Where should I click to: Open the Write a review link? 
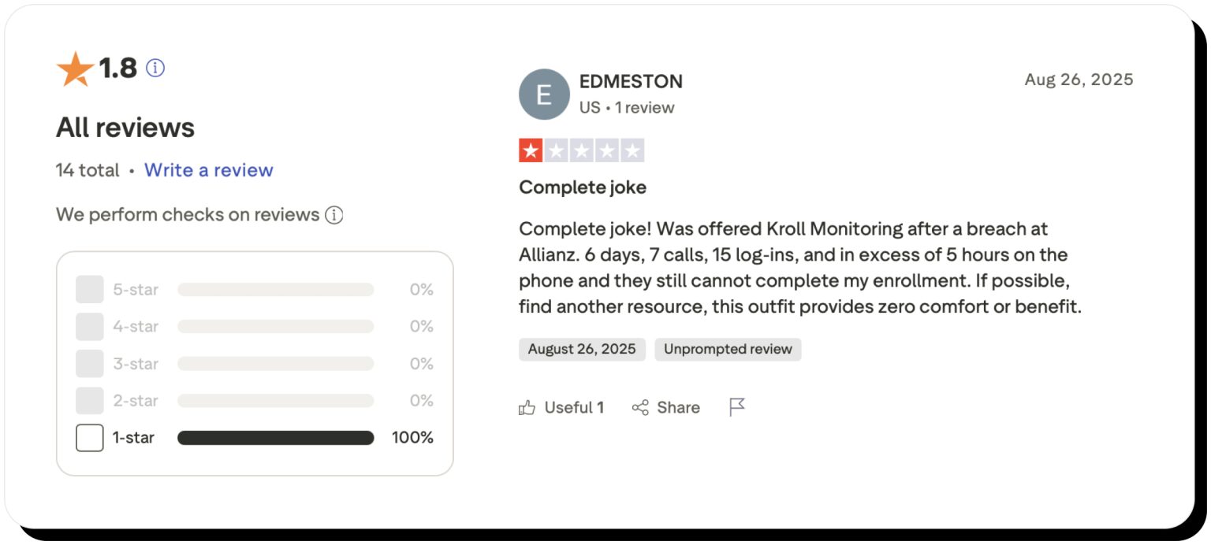pos(209,170)
